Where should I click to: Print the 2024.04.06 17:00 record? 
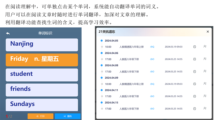(x=194, y=59)
